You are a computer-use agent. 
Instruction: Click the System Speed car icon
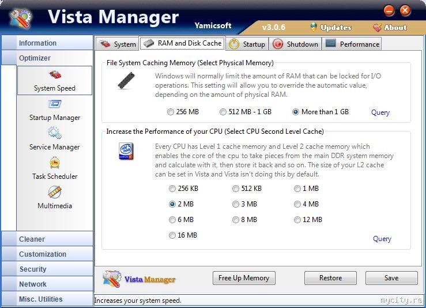click(x=55, y=74)
